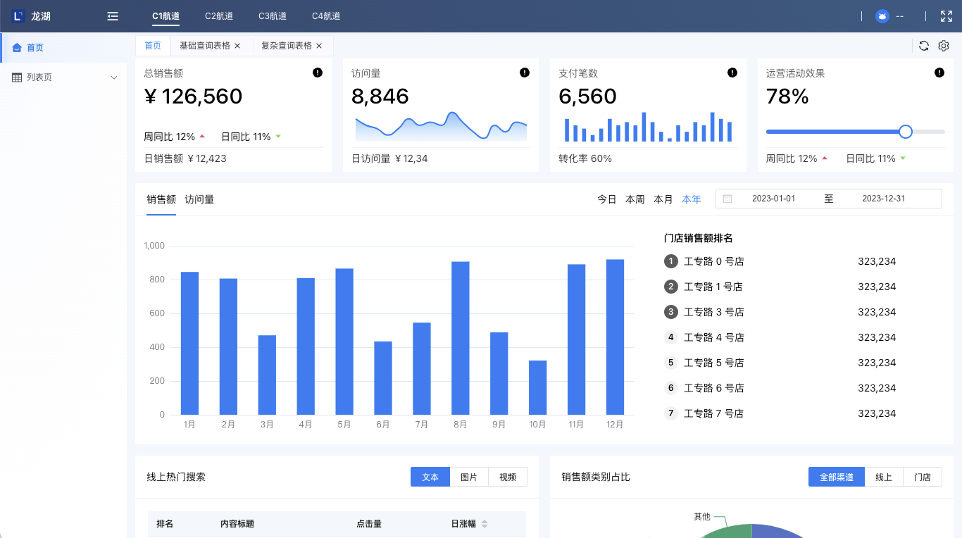Select the 视频 option in 线上热门搜索
The height and width of the screenshot is (538, 962).
click(508, 477)
